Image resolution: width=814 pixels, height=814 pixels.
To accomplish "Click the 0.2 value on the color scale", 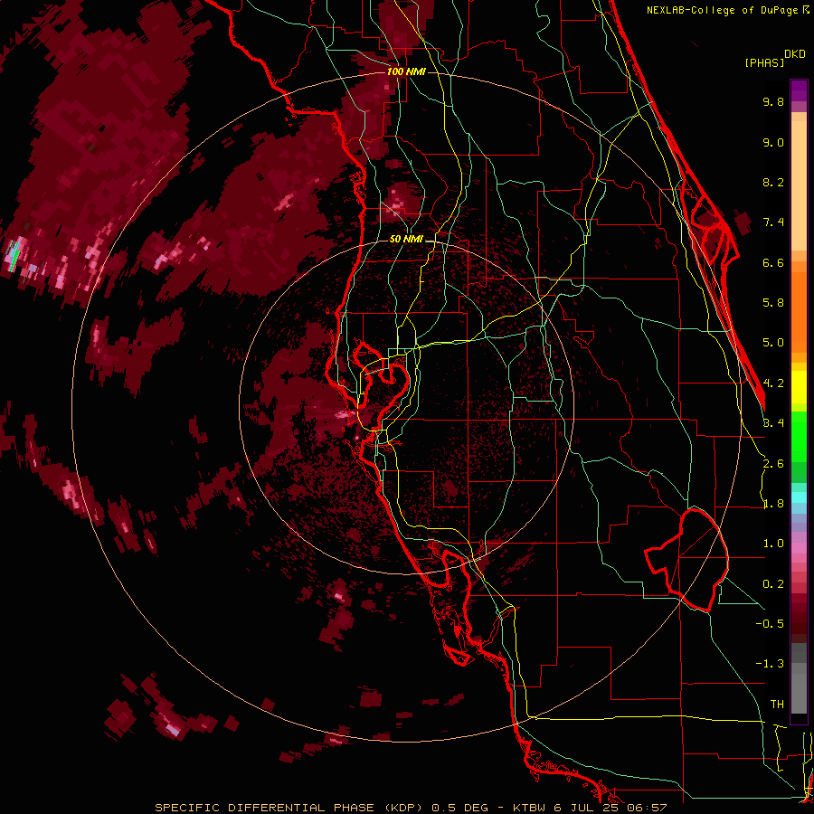I will click(x=773, y=584).
